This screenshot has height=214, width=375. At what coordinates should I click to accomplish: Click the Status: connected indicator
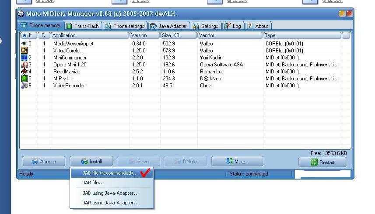[x=249, y=174]
